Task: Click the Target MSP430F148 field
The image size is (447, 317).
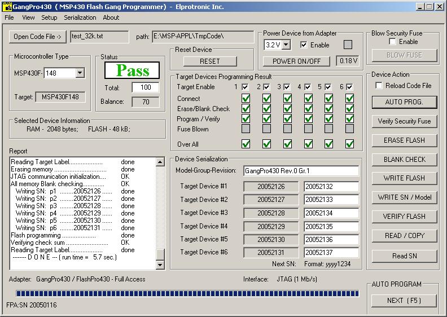Action: (x=60, y=97)
